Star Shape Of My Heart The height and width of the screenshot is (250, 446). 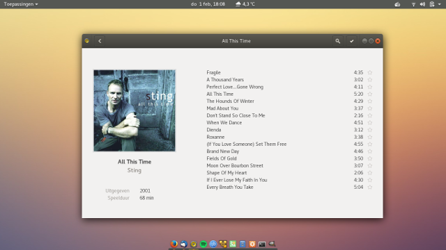click(370, 173)
